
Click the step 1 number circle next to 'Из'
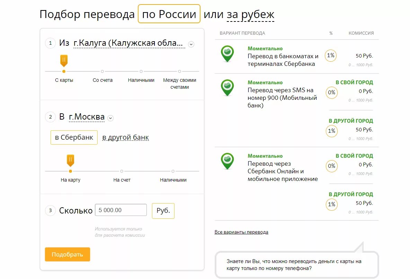pos(51,43)
